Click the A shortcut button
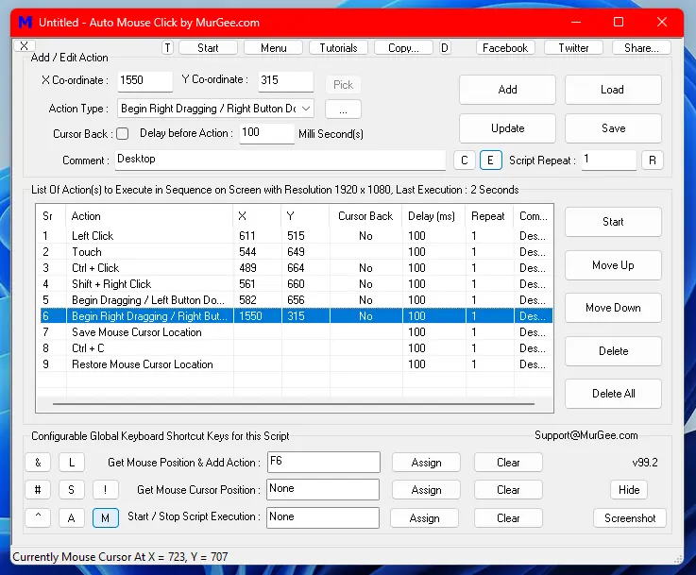696x575 pixels. (x=72, y=517)
